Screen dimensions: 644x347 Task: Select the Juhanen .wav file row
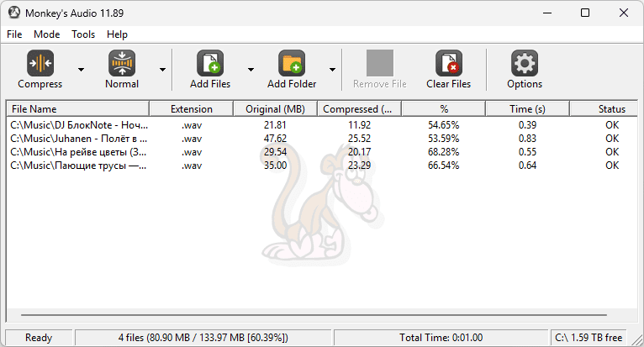click(79, 139)
